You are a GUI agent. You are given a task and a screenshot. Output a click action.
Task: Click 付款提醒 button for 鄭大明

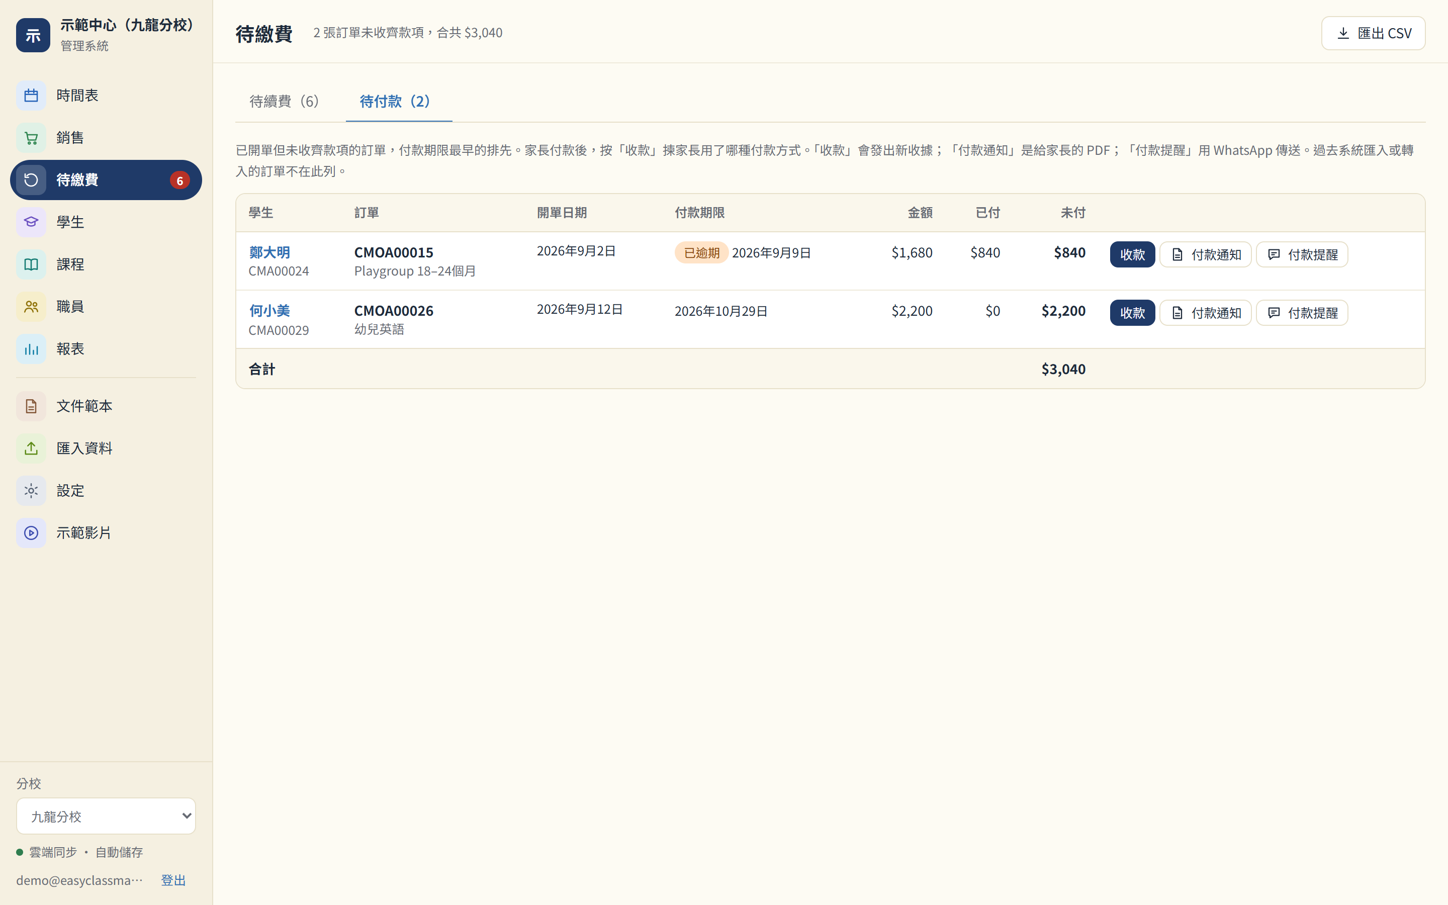pyautogui.click(x=1301, y=254)
